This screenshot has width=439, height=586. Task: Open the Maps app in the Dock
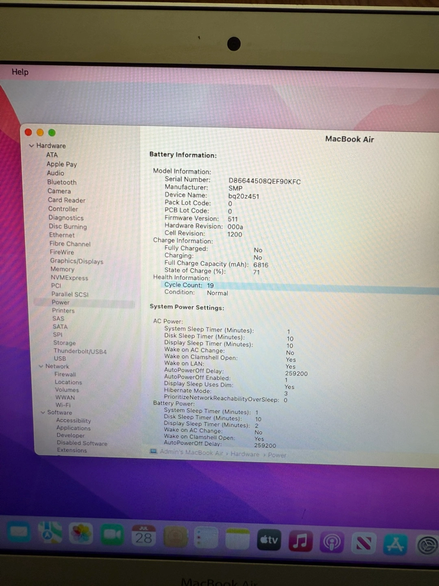click(50, 533)
